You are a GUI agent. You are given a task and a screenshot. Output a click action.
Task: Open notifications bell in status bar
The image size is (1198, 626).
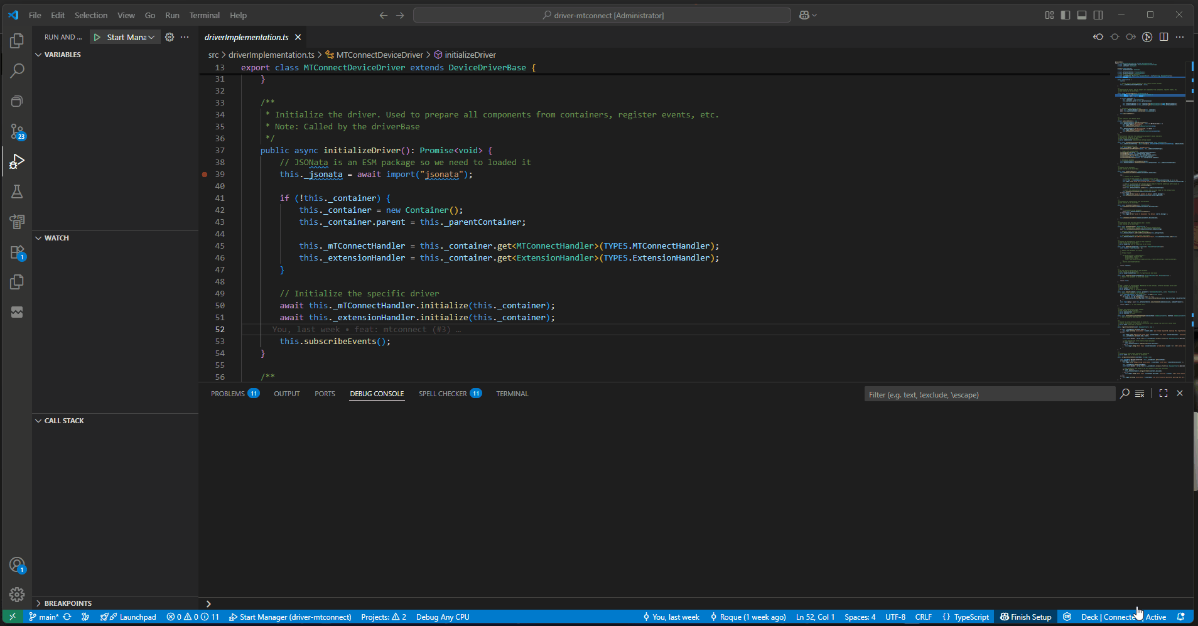pyautogui.click(x=1181, y=617)
